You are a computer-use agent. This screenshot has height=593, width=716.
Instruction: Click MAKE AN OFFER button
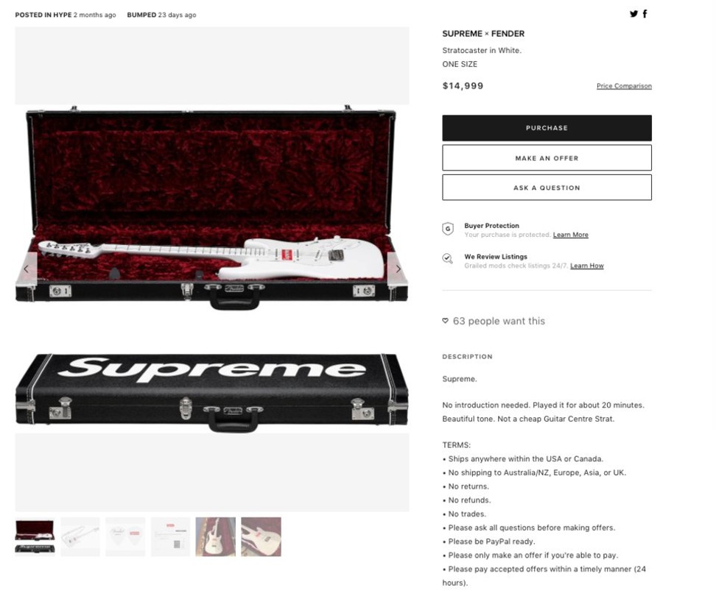point(547,158)
